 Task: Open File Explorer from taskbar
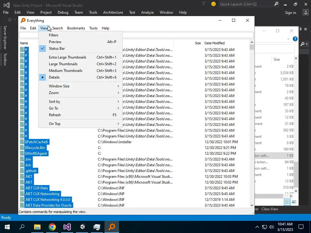point(37,227)
